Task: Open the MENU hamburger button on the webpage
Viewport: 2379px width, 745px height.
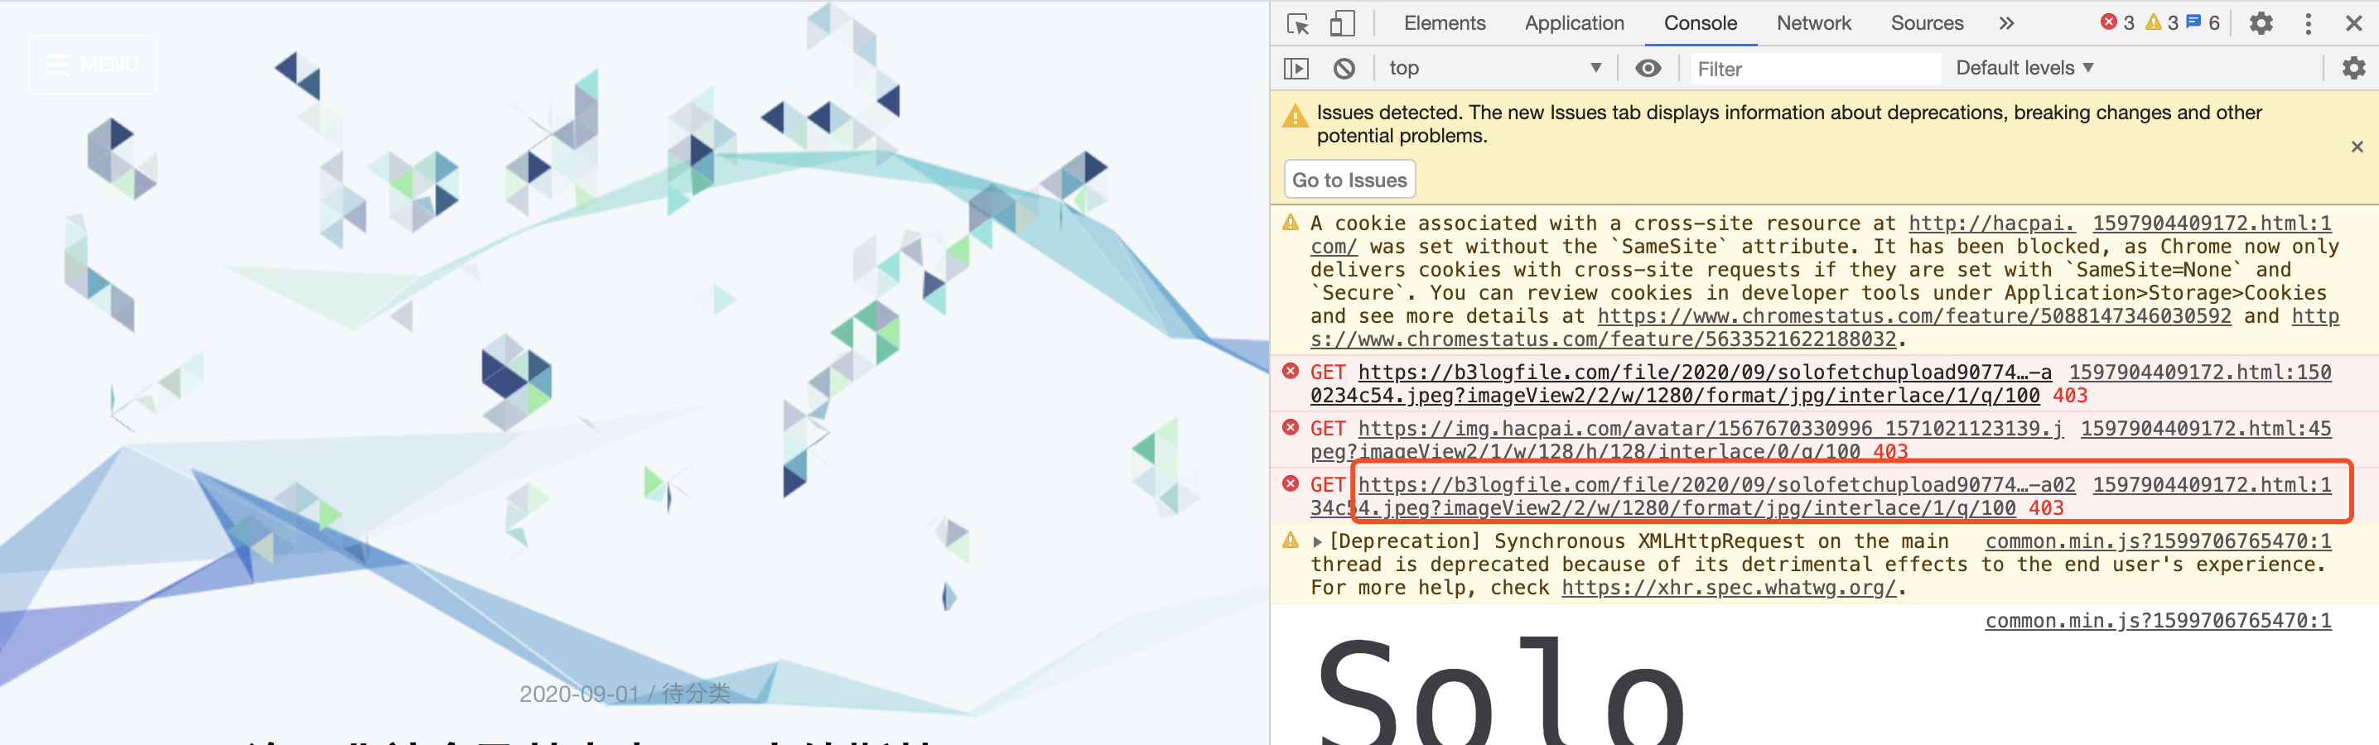Action: 92,65
